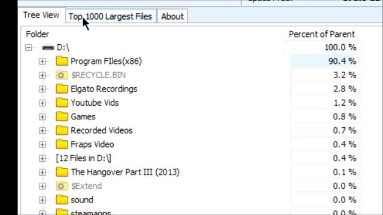The width and height of the screenshot is (383, 215).
Task: Expand the Fraps Video folder
Action: pyautogui.click(x=42, y=145)
